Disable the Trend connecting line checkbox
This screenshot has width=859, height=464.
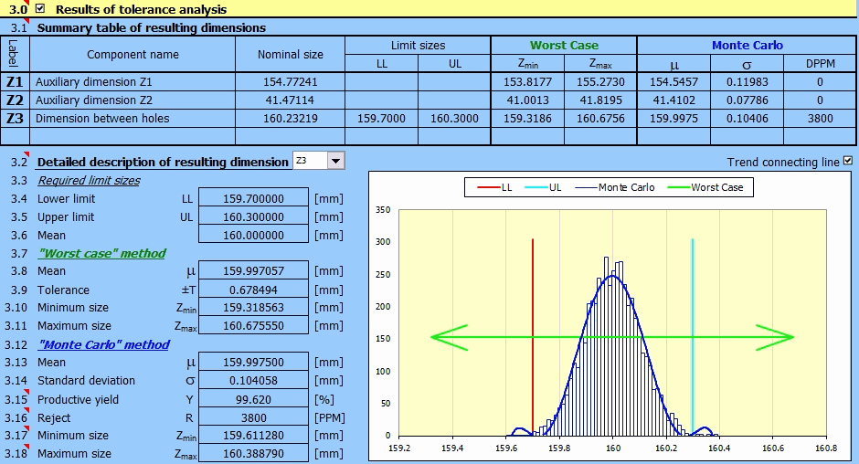[849, 162]
